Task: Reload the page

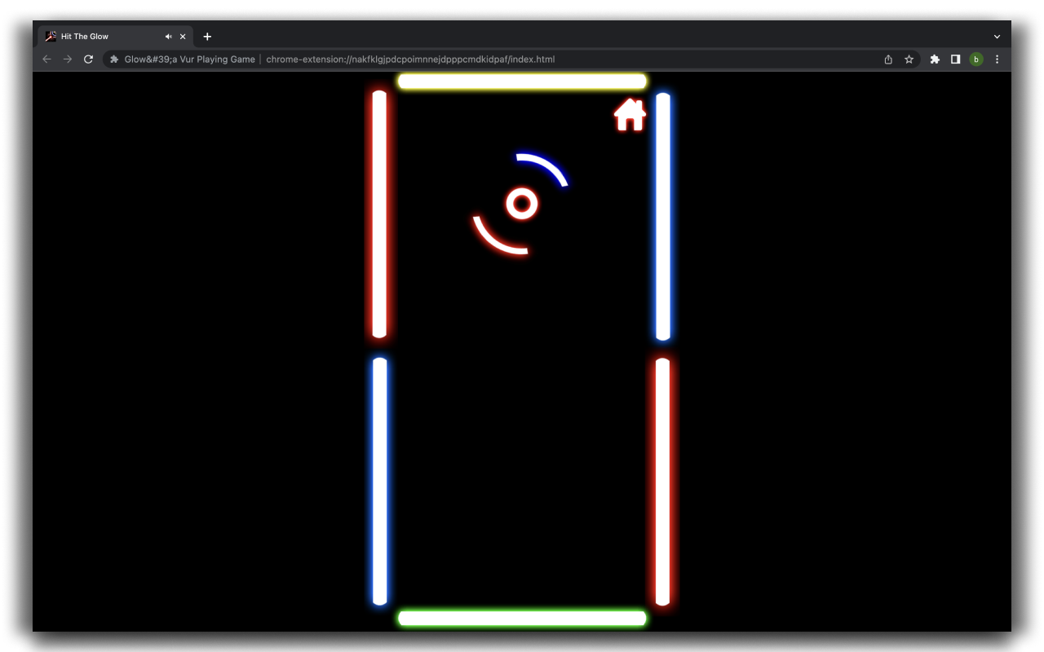Action: pyautogui.click(x=89, y=59)
